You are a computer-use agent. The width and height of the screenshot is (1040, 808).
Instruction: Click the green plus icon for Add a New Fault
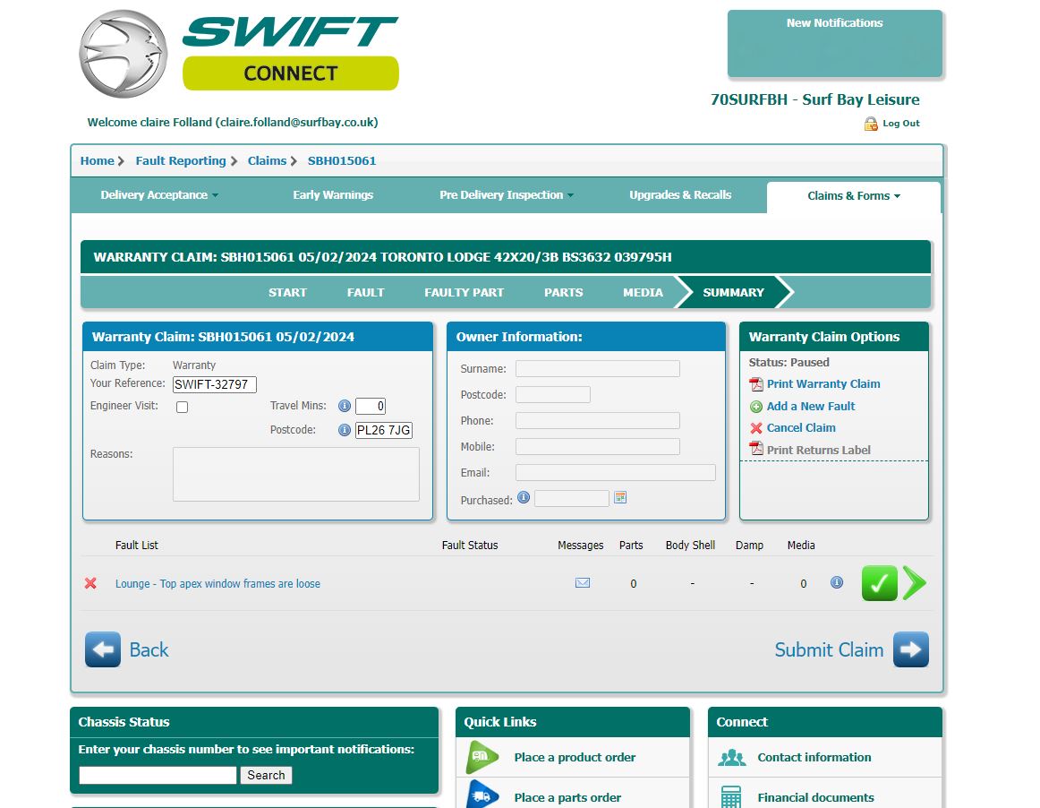coord(756,407)
